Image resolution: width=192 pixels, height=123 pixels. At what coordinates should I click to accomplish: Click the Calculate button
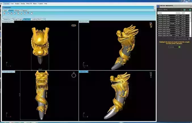174,47
